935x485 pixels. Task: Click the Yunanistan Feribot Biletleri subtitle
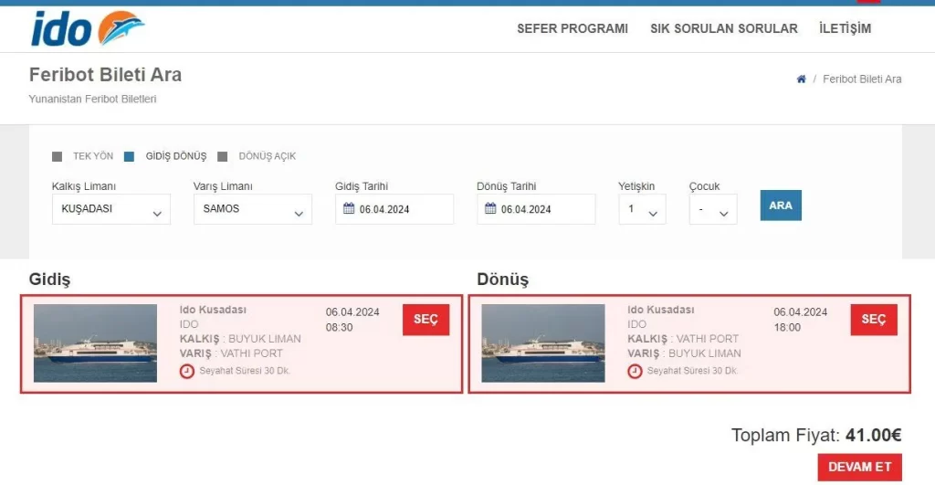[x=92, y=99]
